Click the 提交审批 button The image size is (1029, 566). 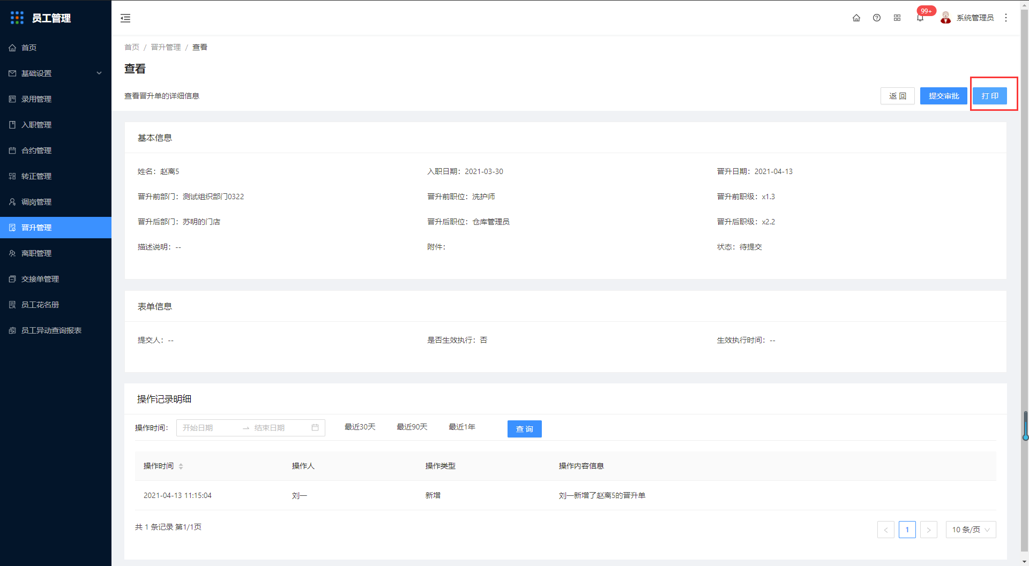(944, 96)
